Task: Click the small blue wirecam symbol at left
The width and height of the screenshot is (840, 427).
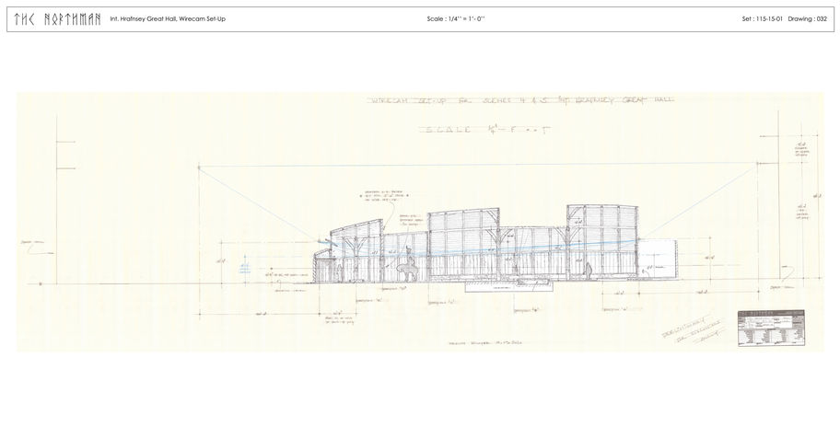Action: 245,266
